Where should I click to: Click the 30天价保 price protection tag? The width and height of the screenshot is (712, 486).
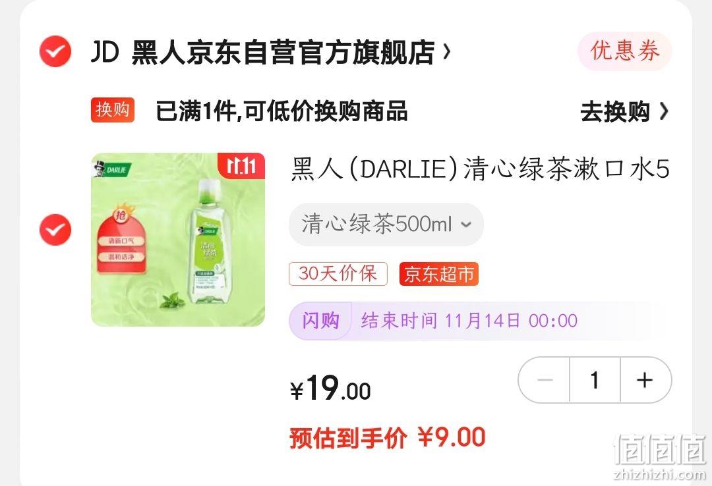(338, 274)
